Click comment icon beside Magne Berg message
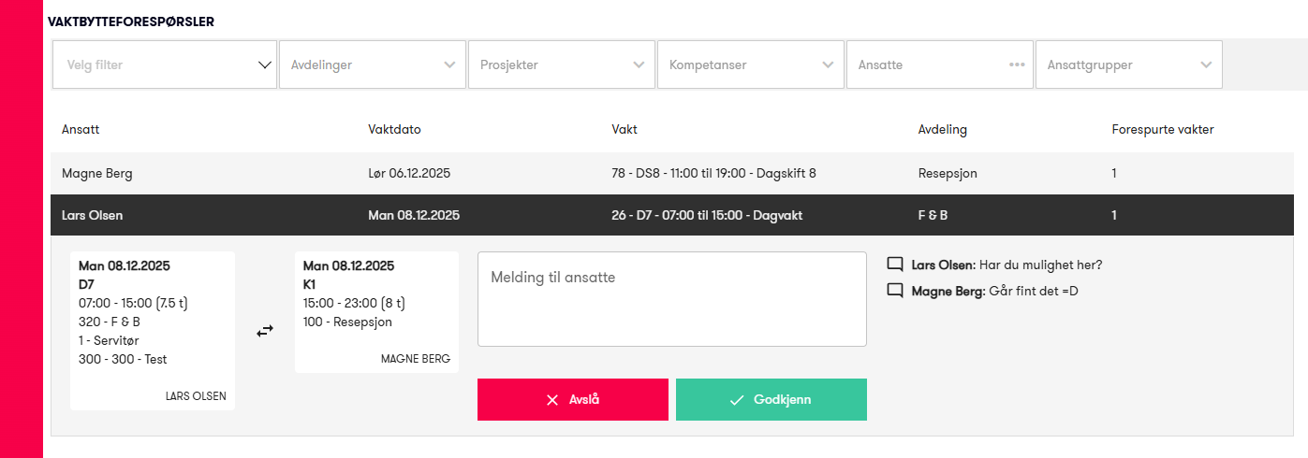 pyautogui.click(x=895, y=291)
